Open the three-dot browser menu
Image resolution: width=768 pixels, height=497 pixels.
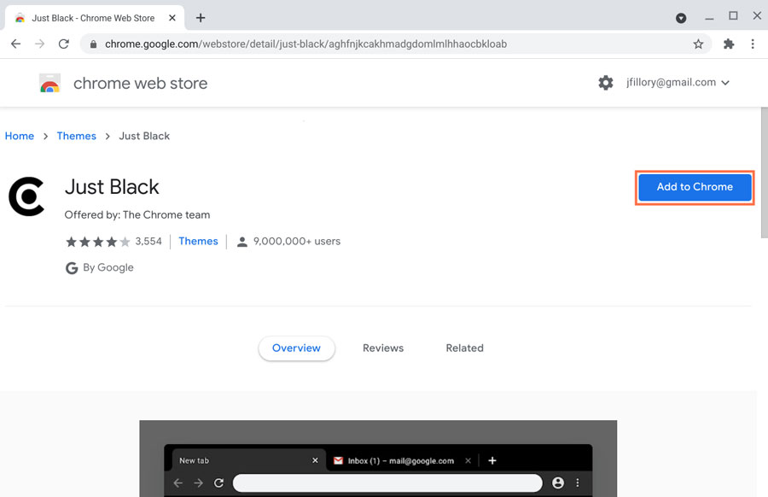click(x=753, y=43)
